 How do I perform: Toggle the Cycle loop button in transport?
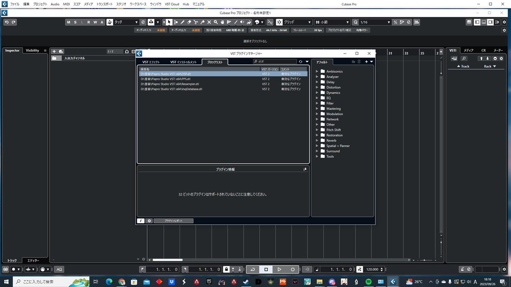point(253,269)
